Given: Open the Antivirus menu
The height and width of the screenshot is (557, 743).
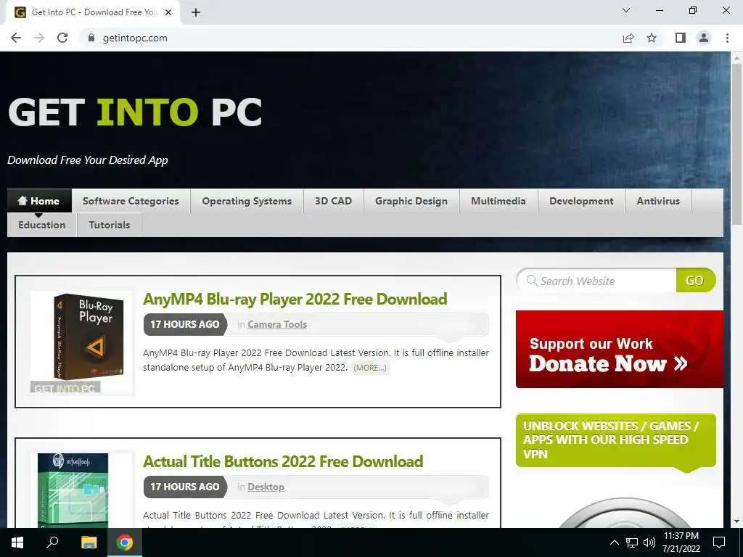Looking at the screenshot, I should pos(658,201).
